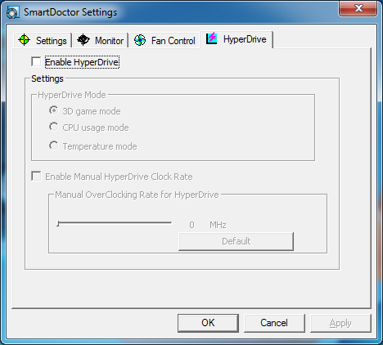Confirm with the OK button
This screenshot has height=345, width=383.
[208, 323]
